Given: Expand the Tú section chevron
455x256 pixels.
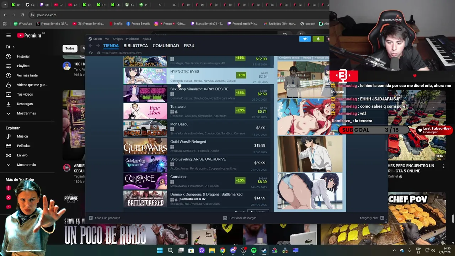Looking at the screenshot, I should click(x=14, y=47).
